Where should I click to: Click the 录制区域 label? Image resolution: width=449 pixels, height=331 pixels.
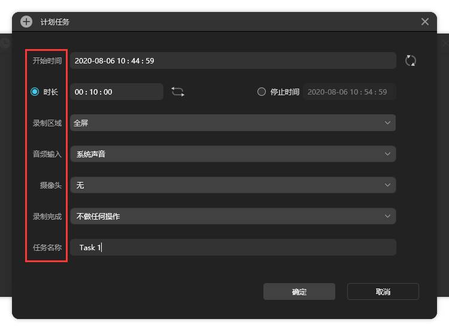(x=47, y=123)
